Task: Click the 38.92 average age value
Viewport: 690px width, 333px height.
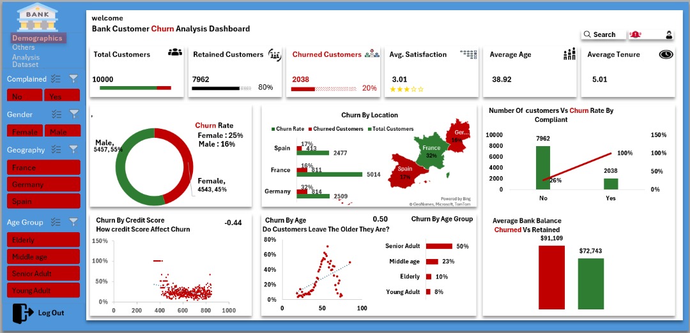Action: coord(502,80)
